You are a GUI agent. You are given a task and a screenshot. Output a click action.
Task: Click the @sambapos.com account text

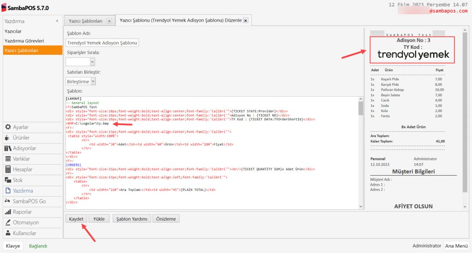pyautogui.click(x=448, y=11)
